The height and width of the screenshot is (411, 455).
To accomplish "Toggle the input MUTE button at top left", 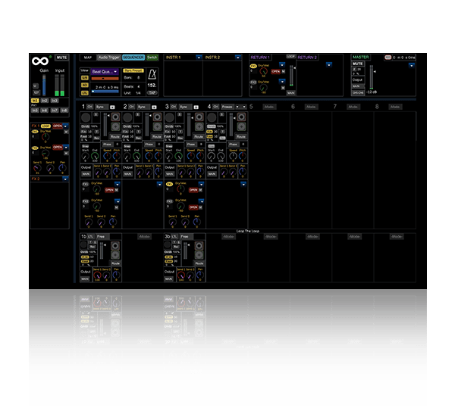I will coord(62,58).
